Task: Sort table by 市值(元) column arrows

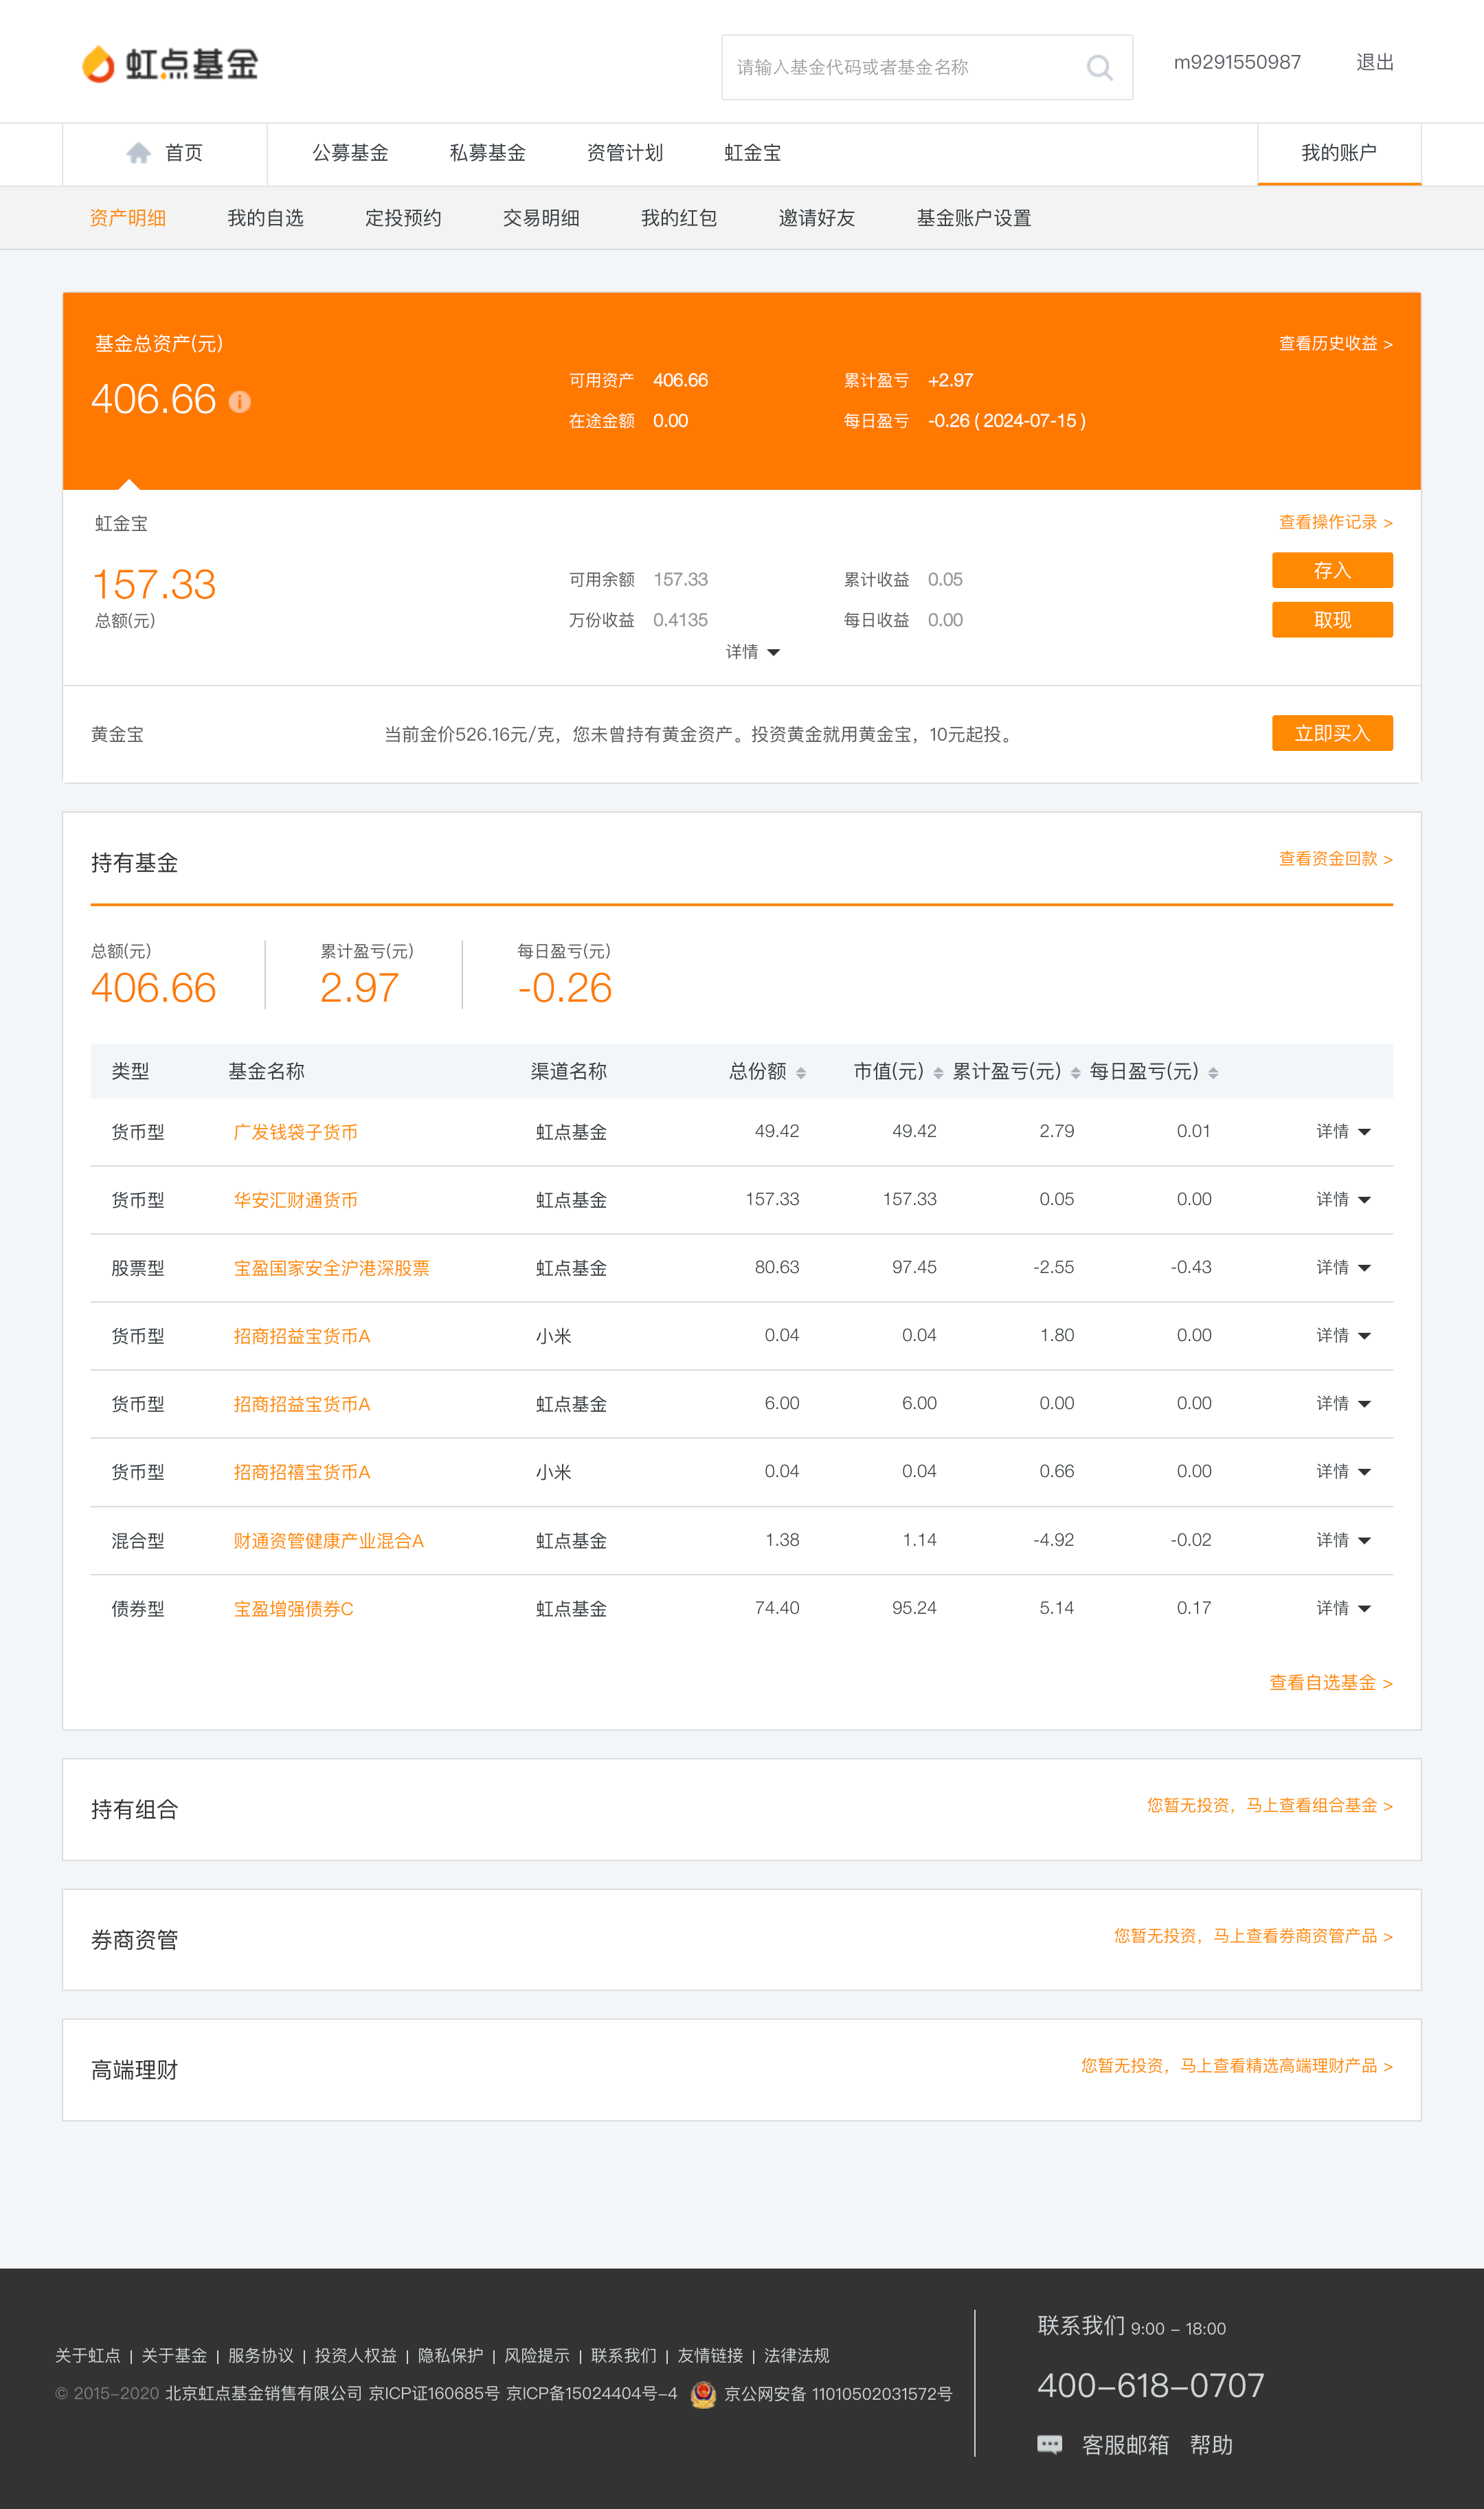Action: tap(938, 1073)
